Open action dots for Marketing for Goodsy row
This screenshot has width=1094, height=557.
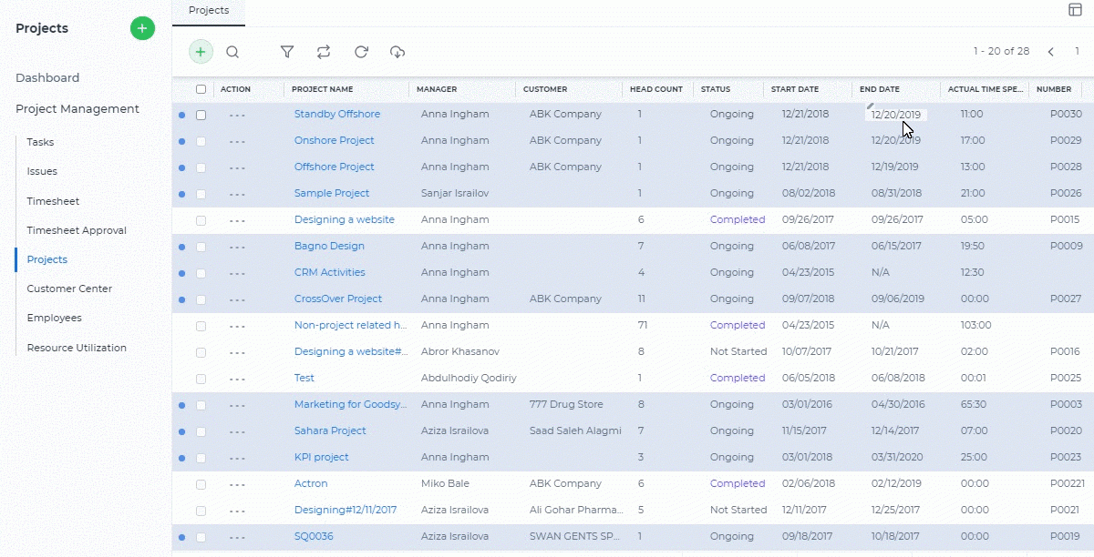pos(238,406)
